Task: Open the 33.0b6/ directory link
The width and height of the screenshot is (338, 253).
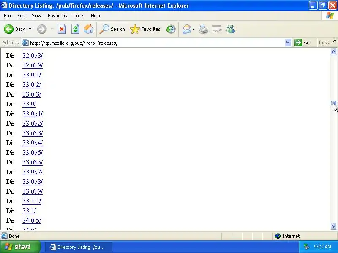Action: coord(33,162)
